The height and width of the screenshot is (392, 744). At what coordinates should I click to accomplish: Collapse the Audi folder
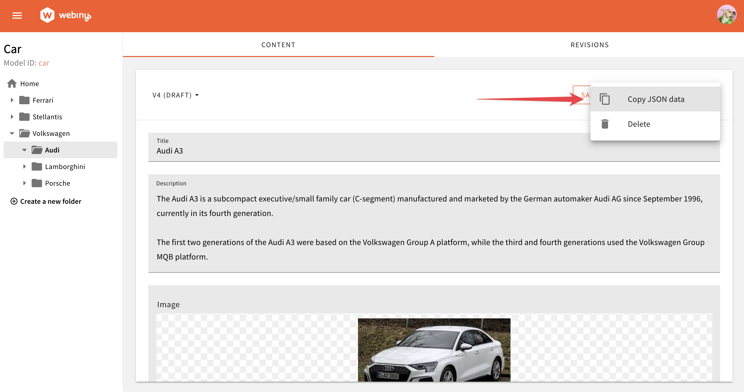pos(24,150)
